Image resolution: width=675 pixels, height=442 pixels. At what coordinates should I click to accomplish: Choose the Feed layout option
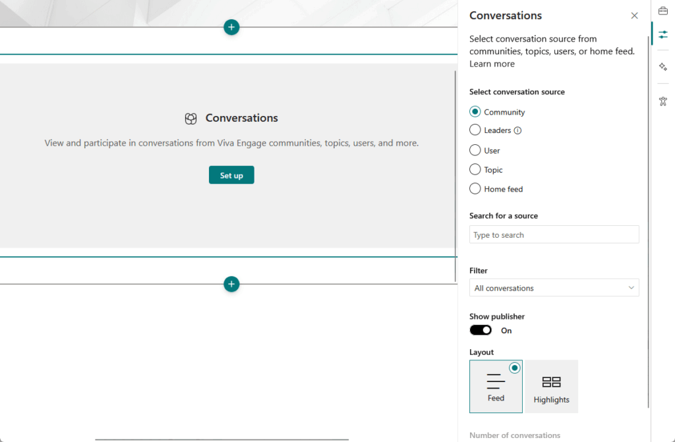pos(496,387)
